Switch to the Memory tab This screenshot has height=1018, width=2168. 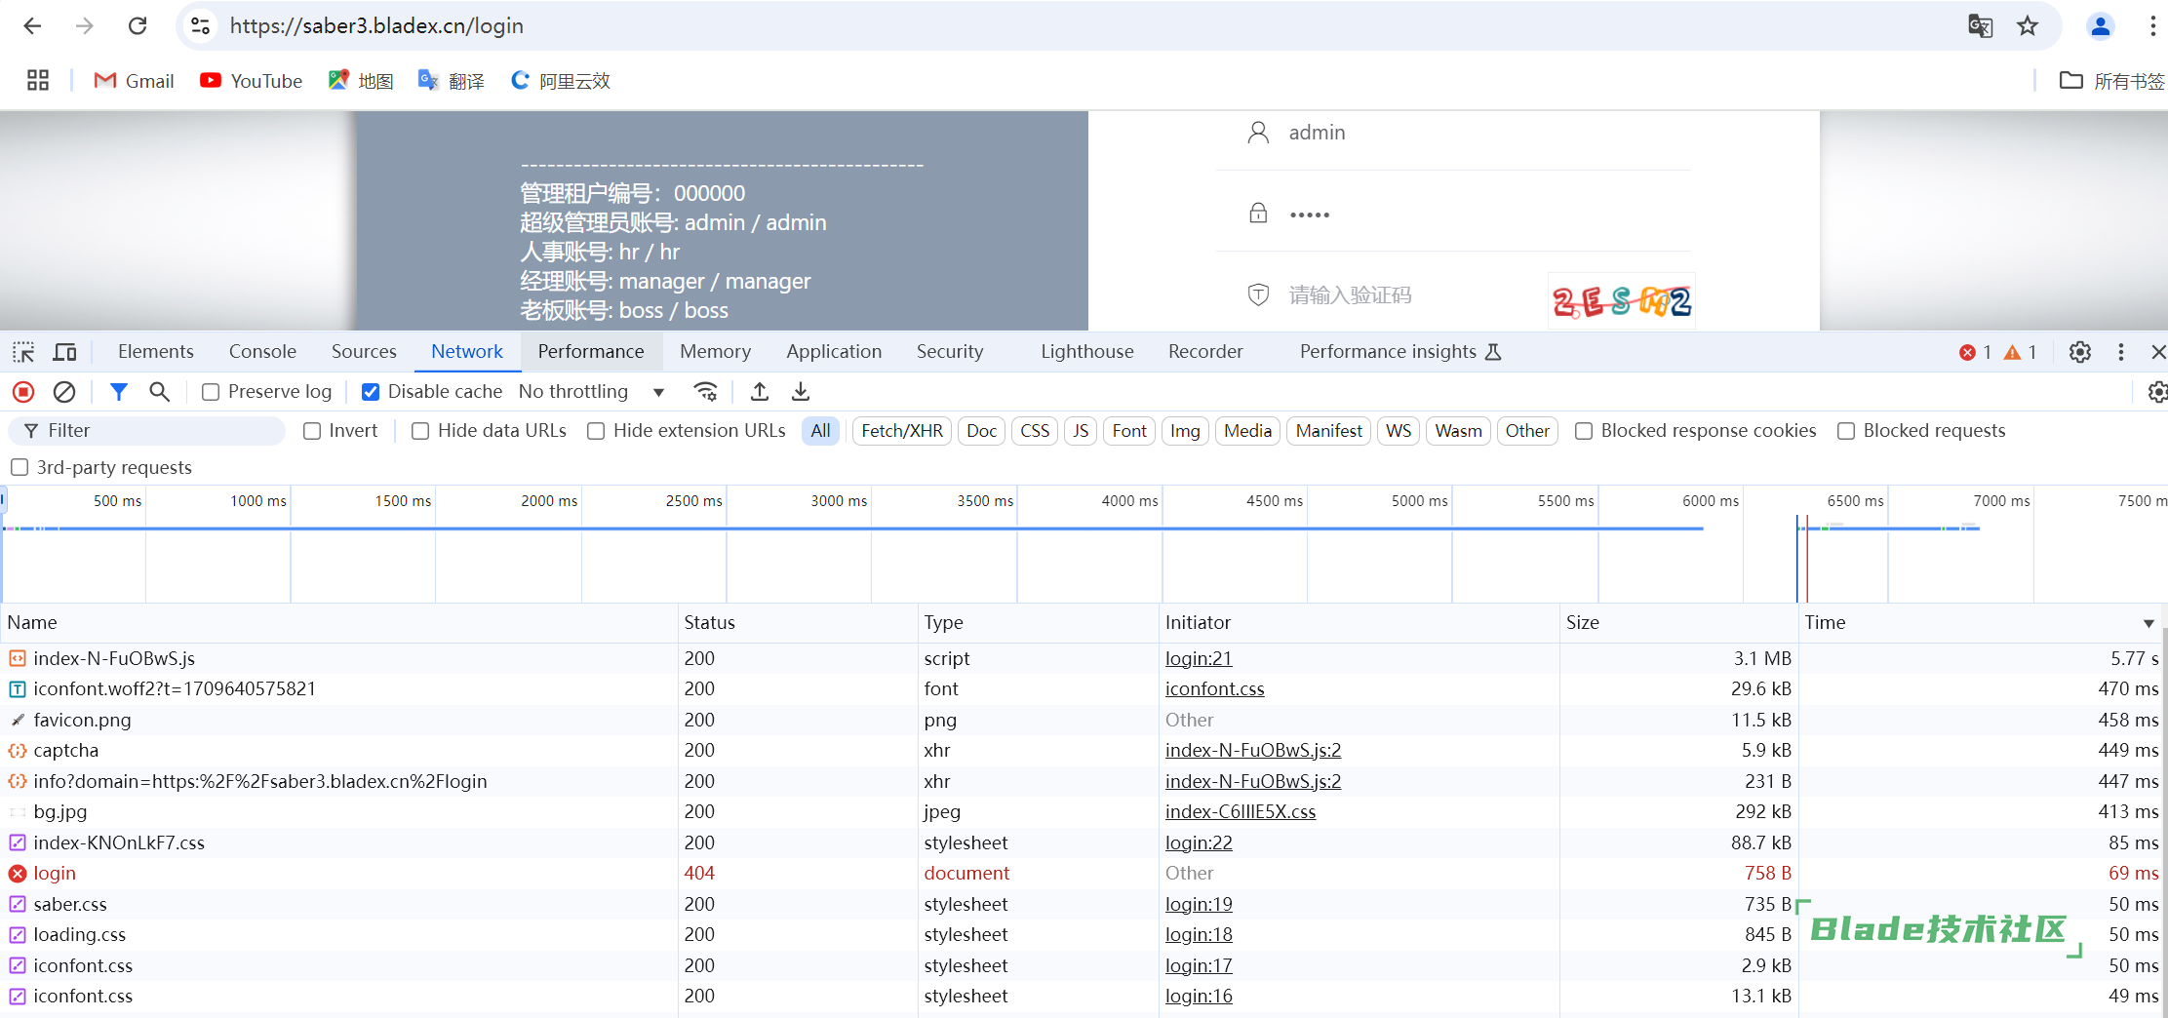715,352
